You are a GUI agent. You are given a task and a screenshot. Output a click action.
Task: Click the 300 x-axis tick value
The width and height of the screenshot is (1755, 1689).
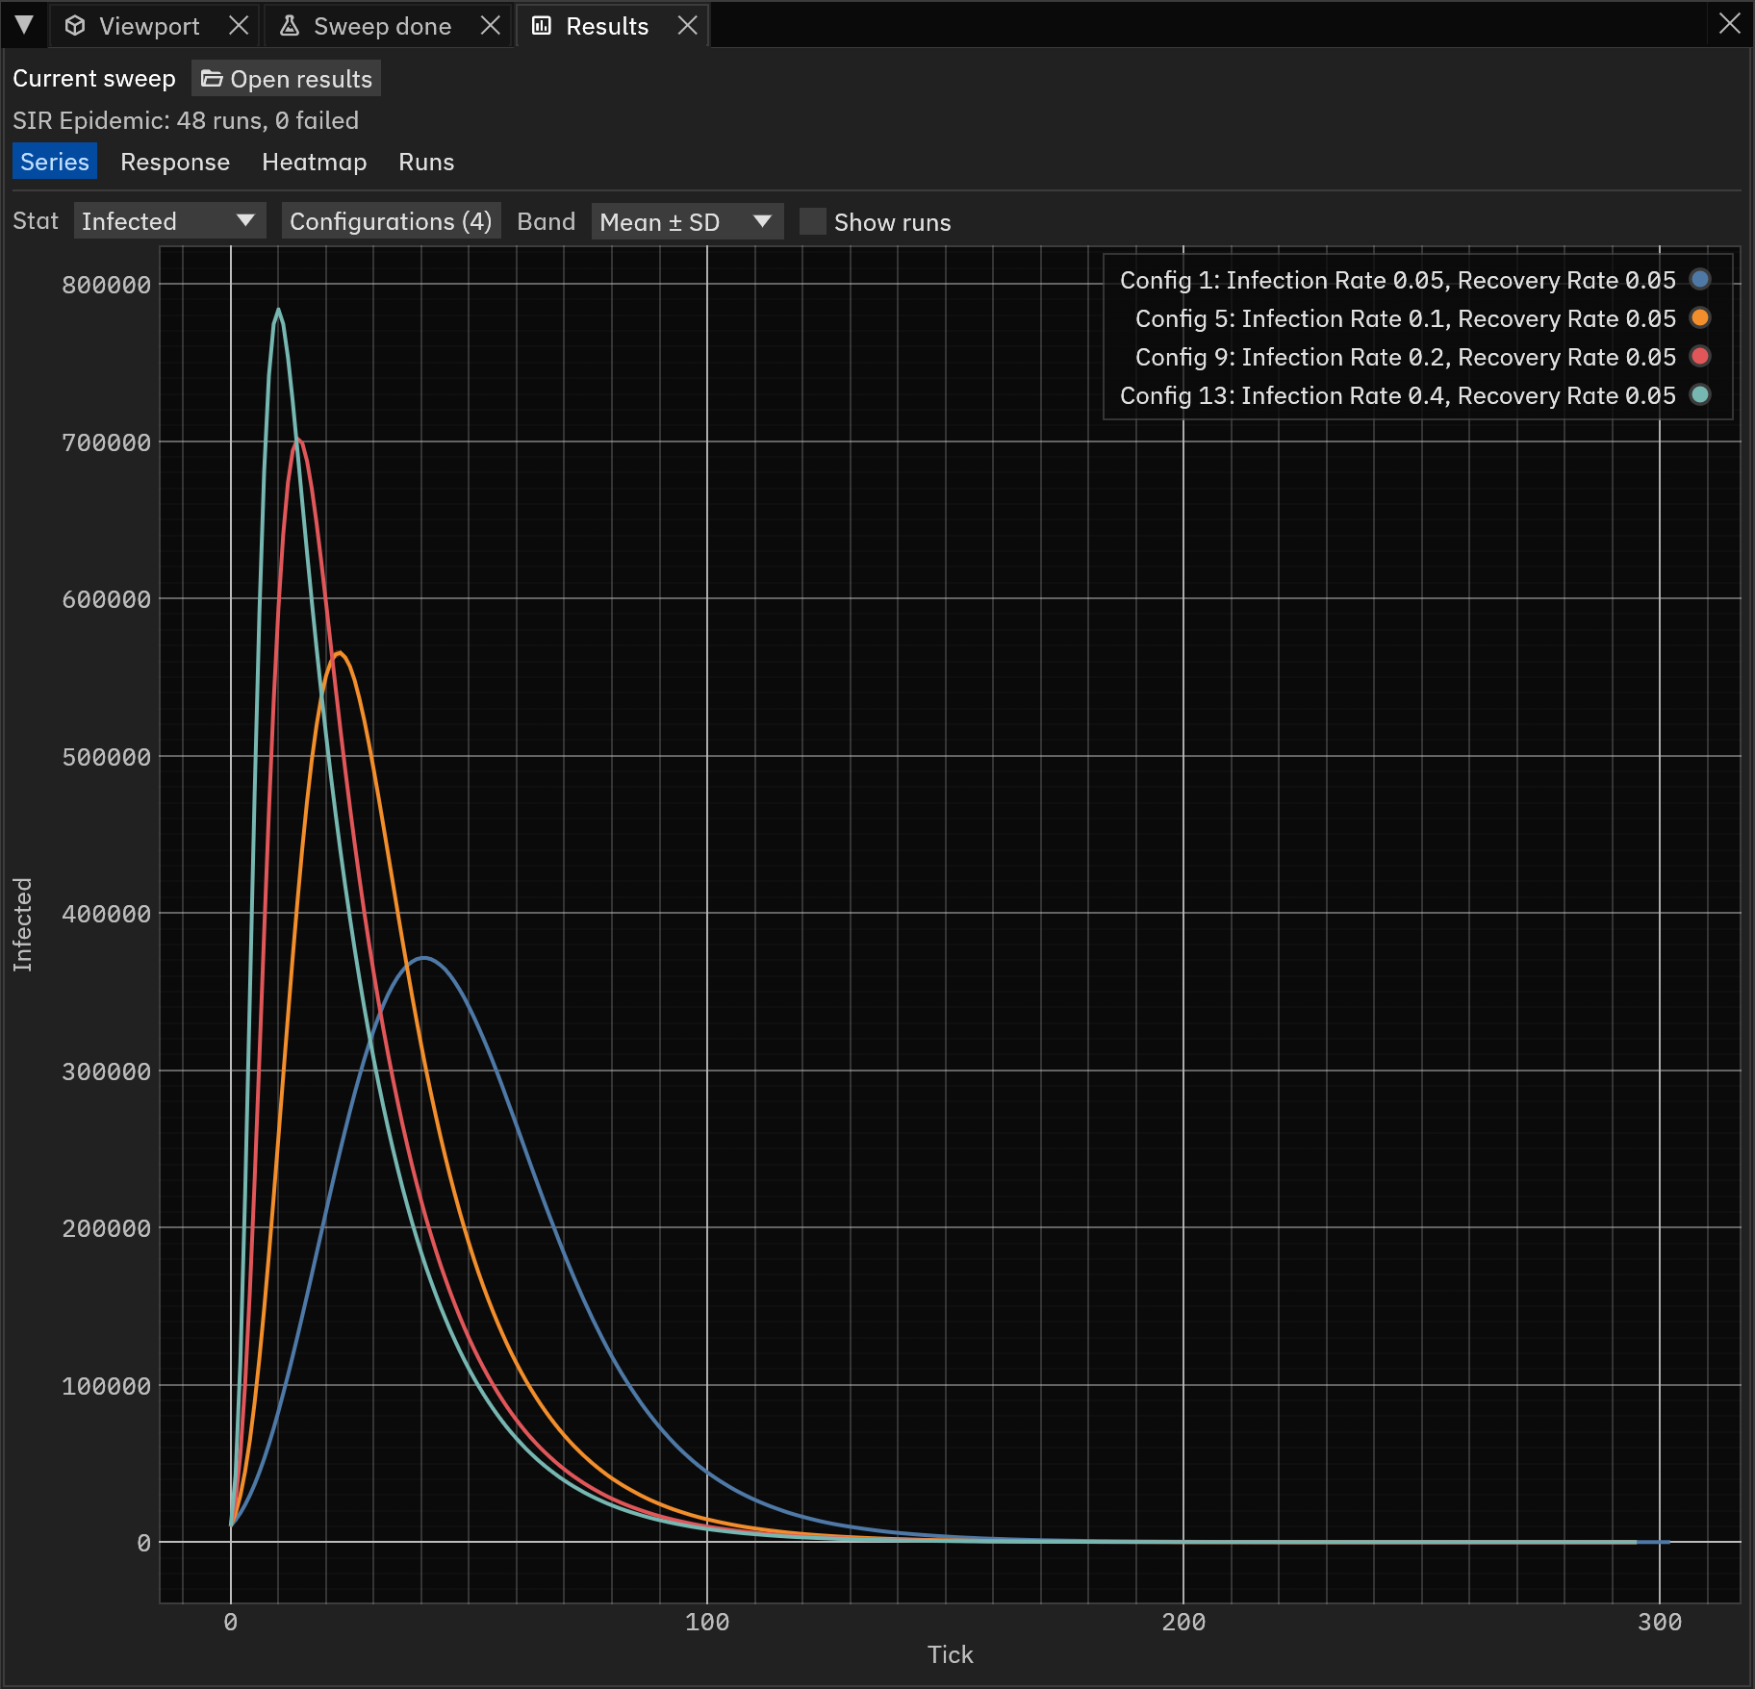(x=1660, y=1623)
